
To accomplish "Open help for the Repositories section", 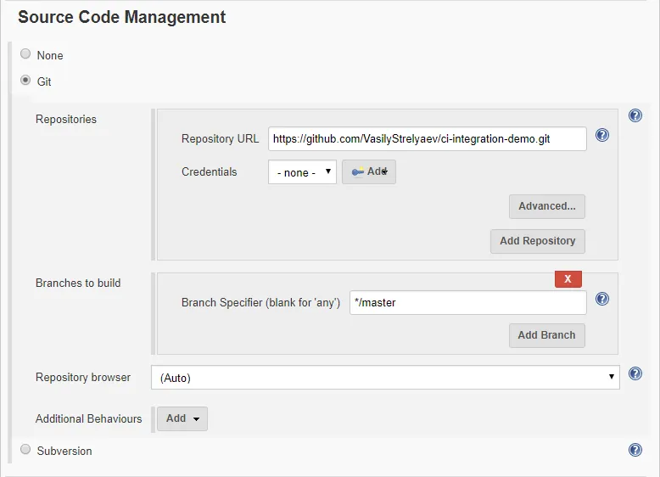I will pyautogui.click(x=635, y=115).
